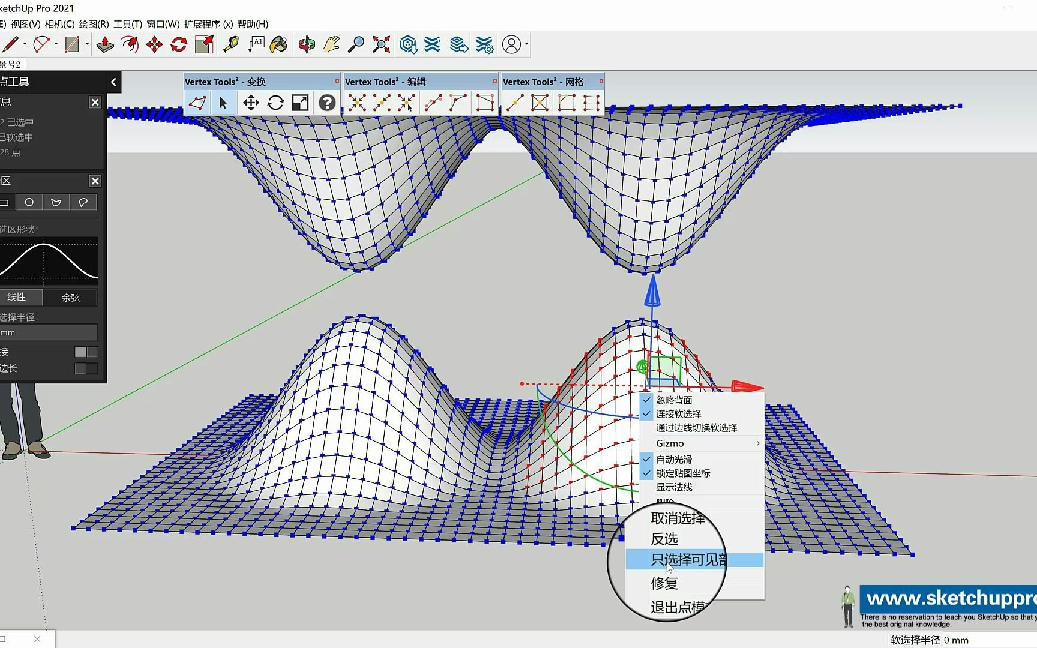The width and height of the screenshot is (1037, 648).
Task: Open the 相机(C) menu
Action: click(59, 24)
